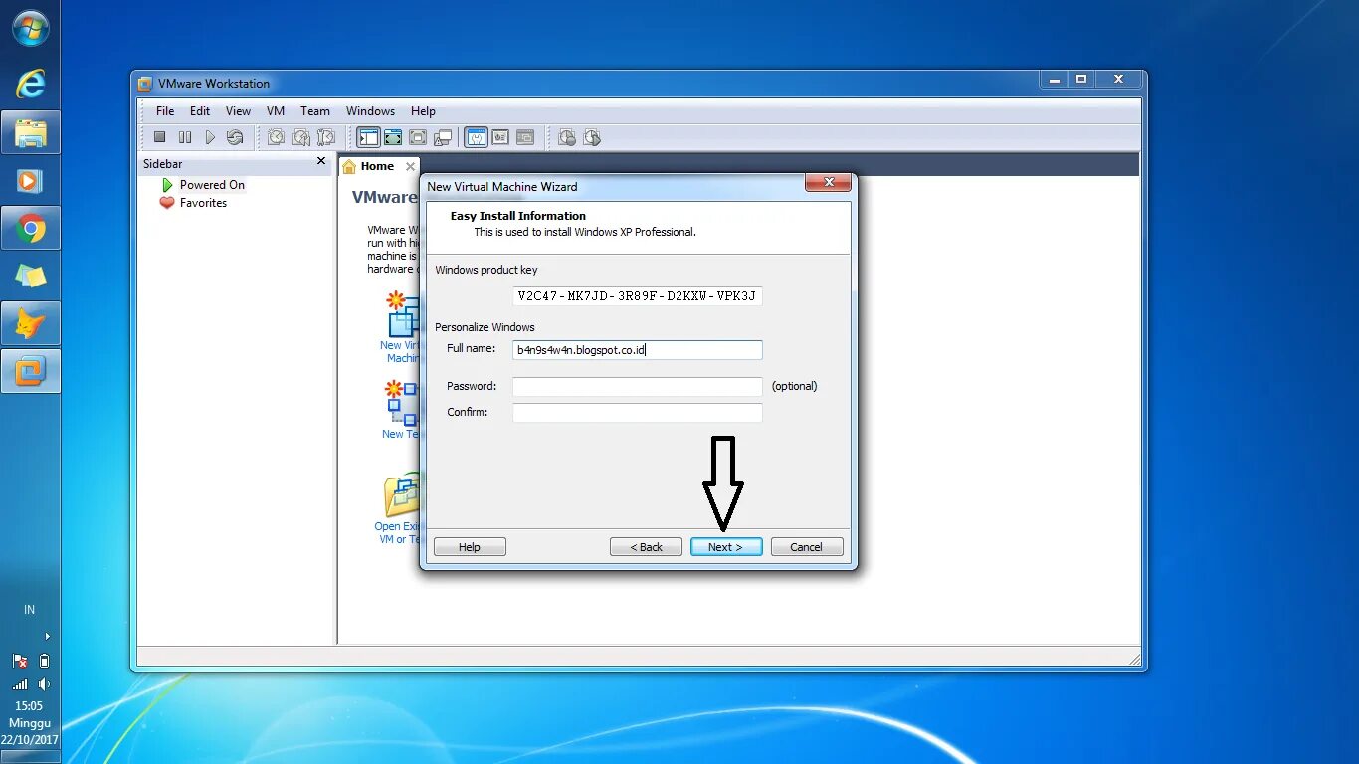Open Windows Explorer from taskbar
The image size is (1359, 764).
[x=31, y=132]
